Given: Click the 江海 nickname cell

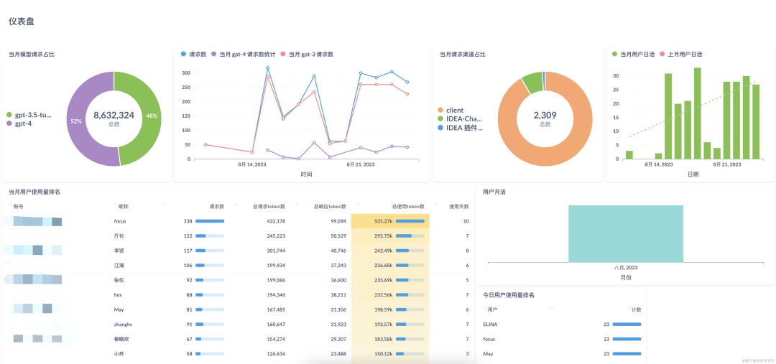Looking at the screenshot, I should tap(119, 266).
